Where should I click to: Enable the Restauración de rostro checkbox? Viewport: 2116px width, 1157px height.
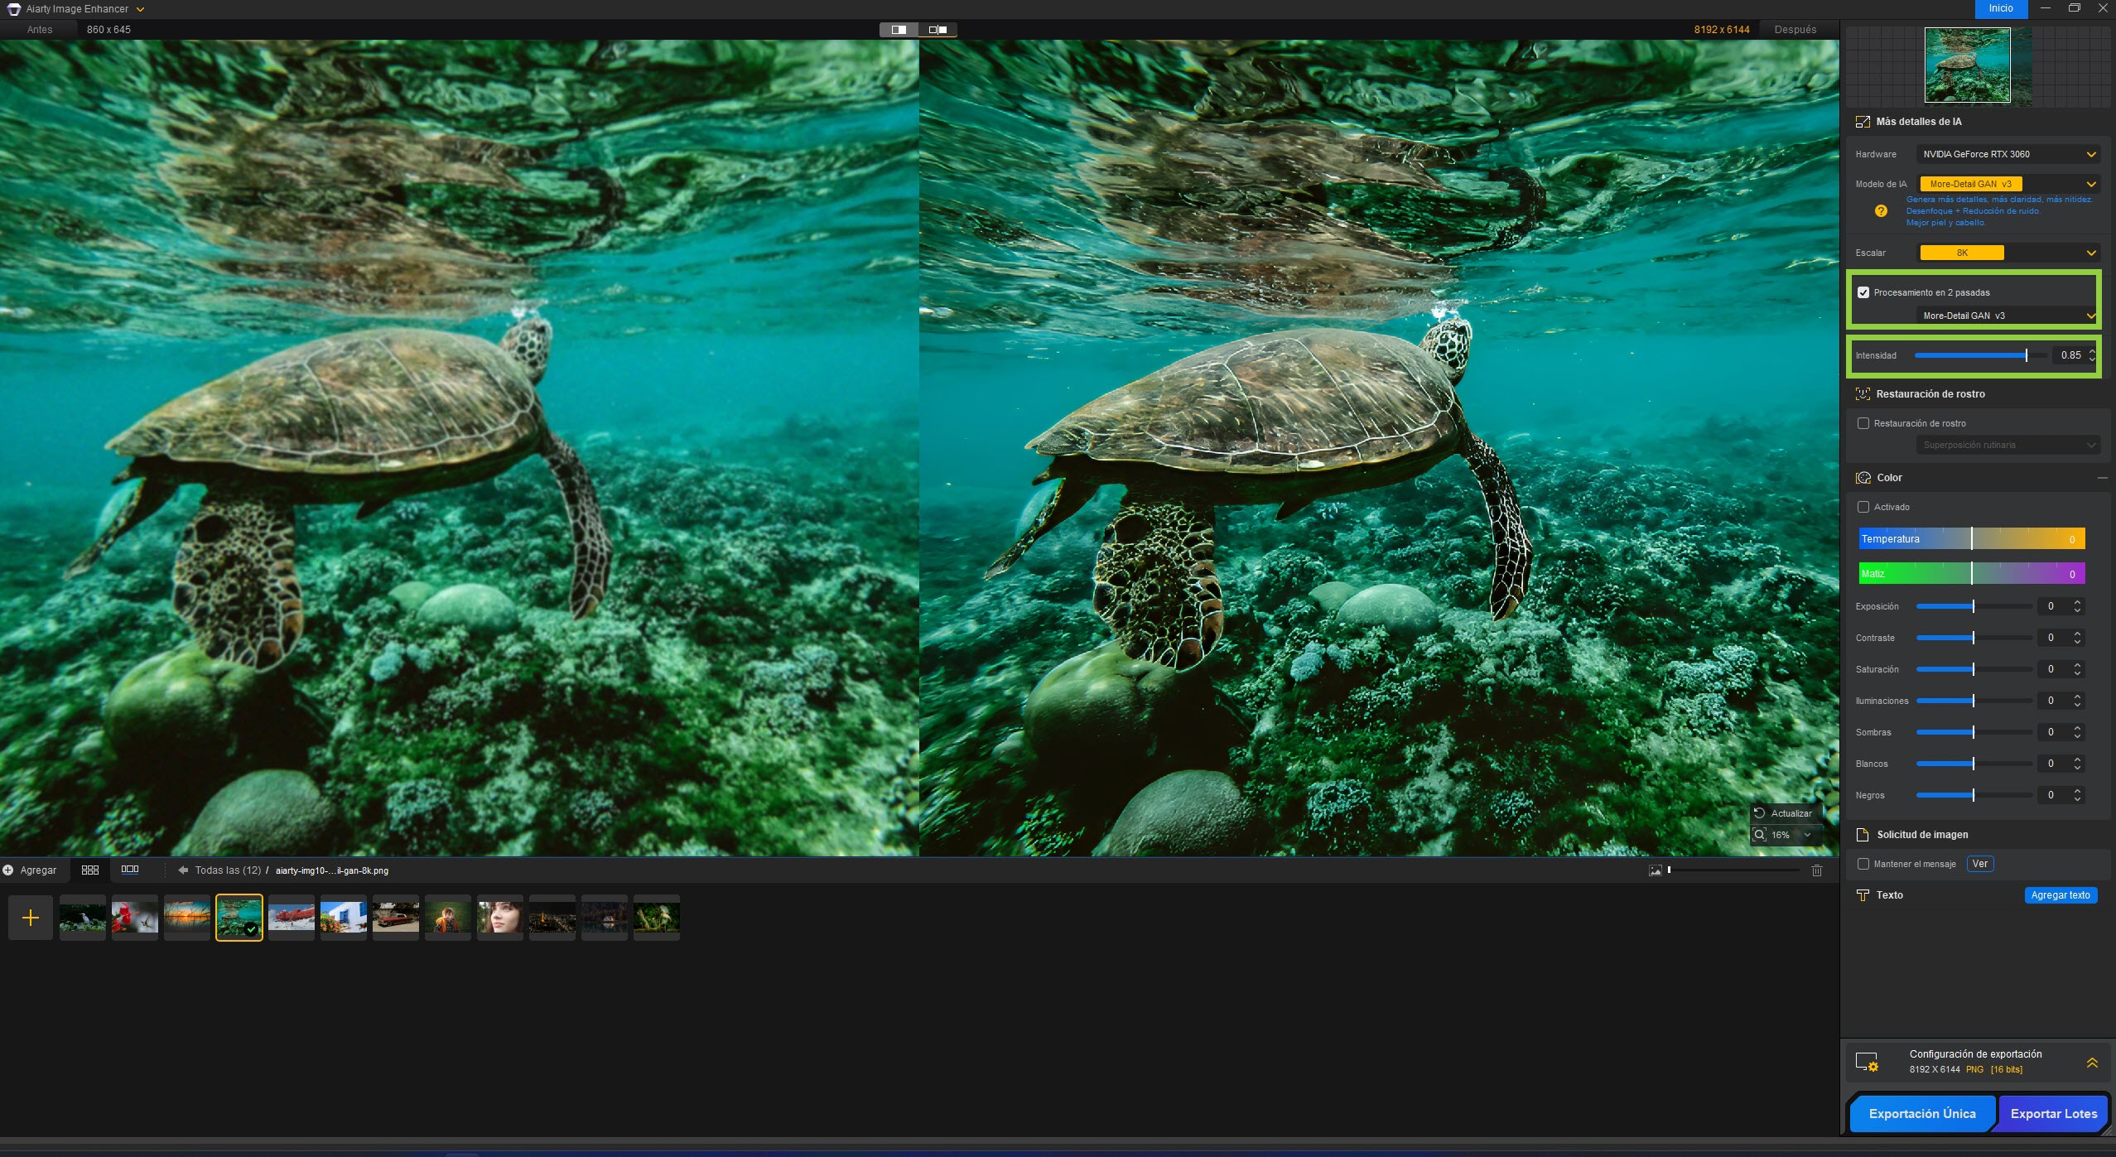tap(1863, 423)
